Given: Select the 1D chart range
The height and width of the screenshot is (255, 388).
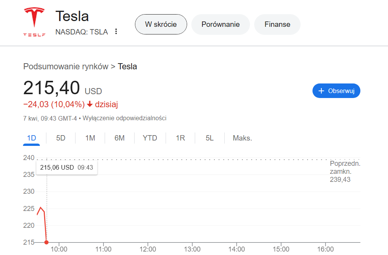Looking at the screenshot, I should 31,138.
